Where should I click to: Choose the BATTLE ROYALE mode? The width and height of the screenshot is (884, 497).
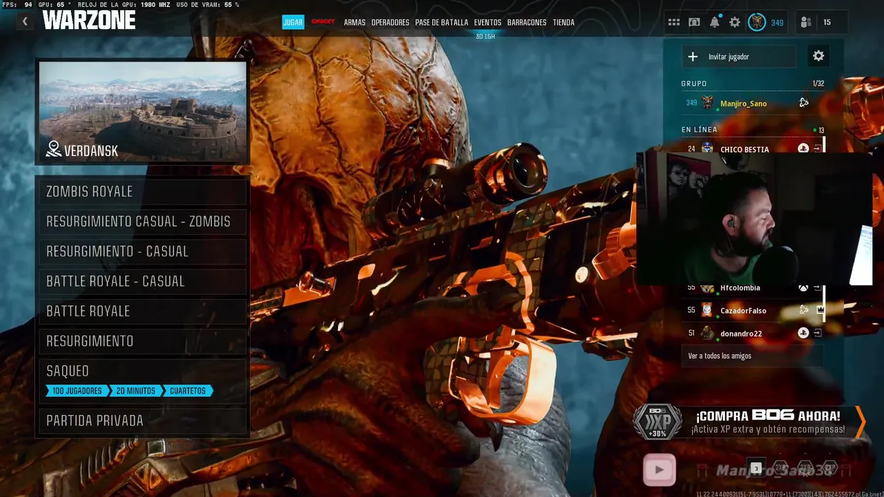pos(142,311)
